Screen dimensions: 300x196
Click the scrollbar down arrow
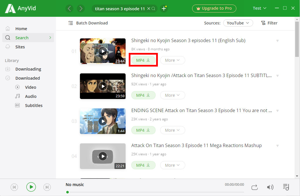coord(297,176)
